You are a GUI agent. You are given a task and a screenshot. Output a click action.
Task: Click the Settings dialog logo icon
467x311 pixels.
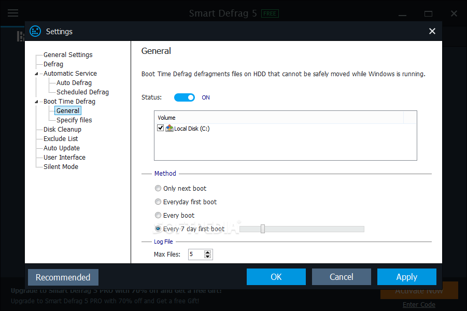35,31
